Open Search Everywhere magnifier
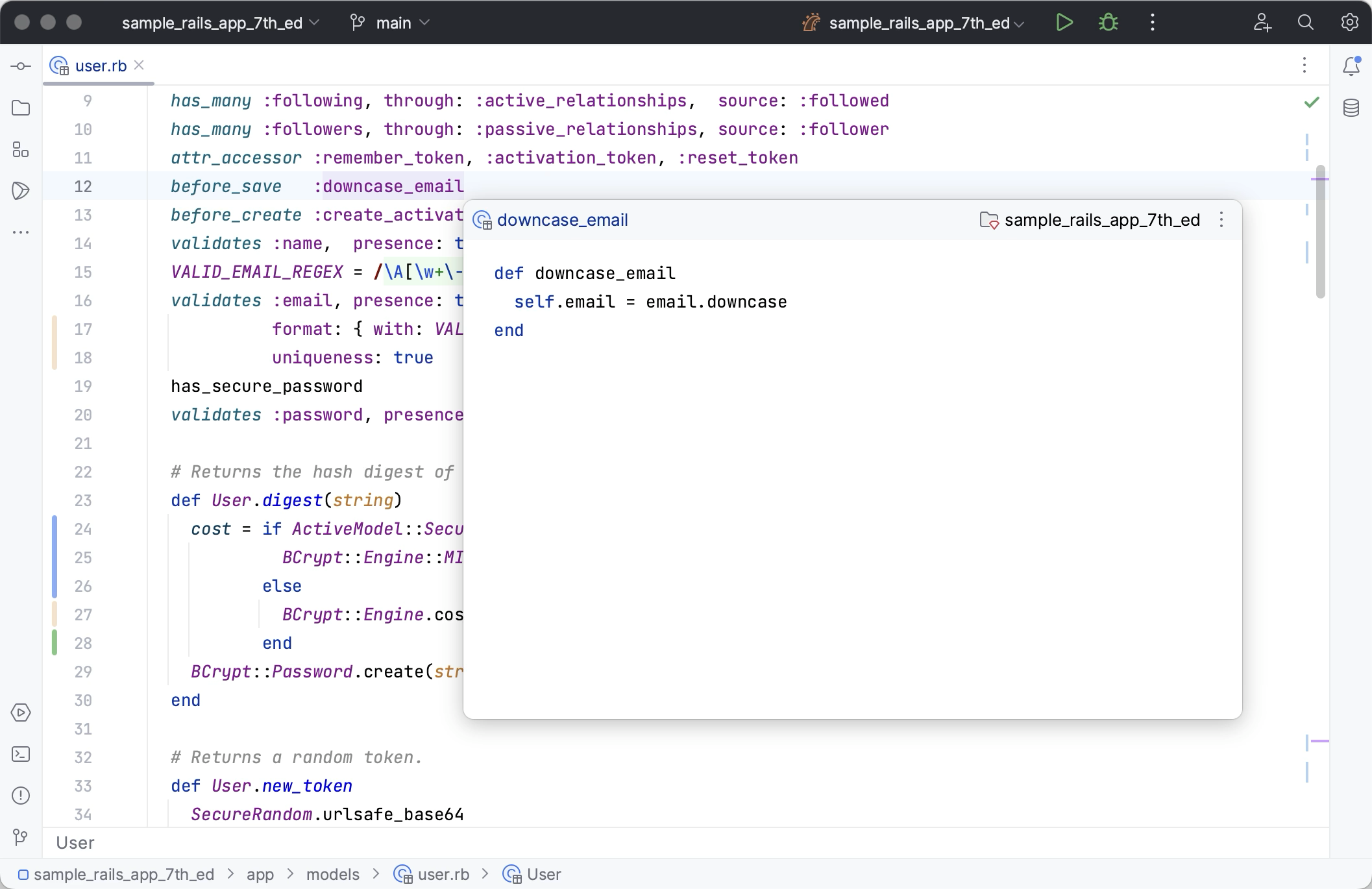This screenshot has width=1372, height=889. [1306, 23]
